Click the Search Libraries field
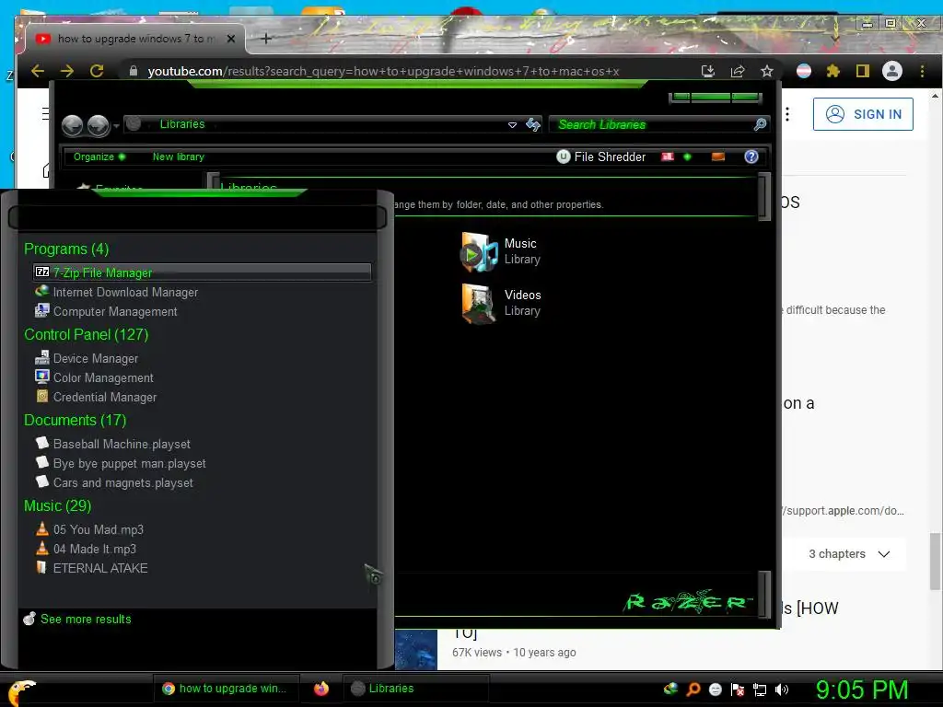Image resolution: width=943 pixels, height=707 pixels. pos(654,124)
